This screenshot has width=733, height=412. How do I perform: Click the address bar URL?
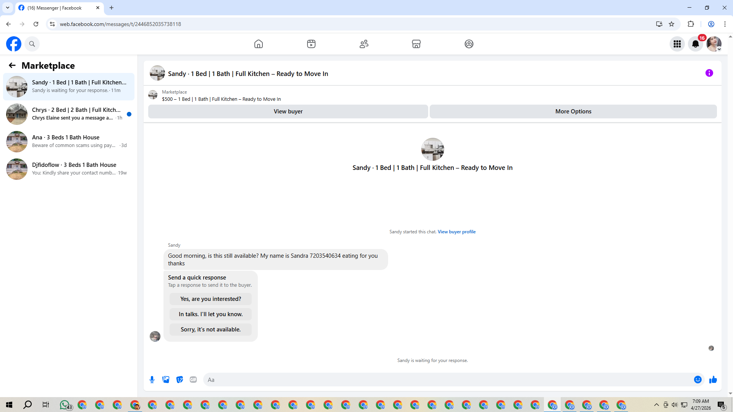click(120, 24)
